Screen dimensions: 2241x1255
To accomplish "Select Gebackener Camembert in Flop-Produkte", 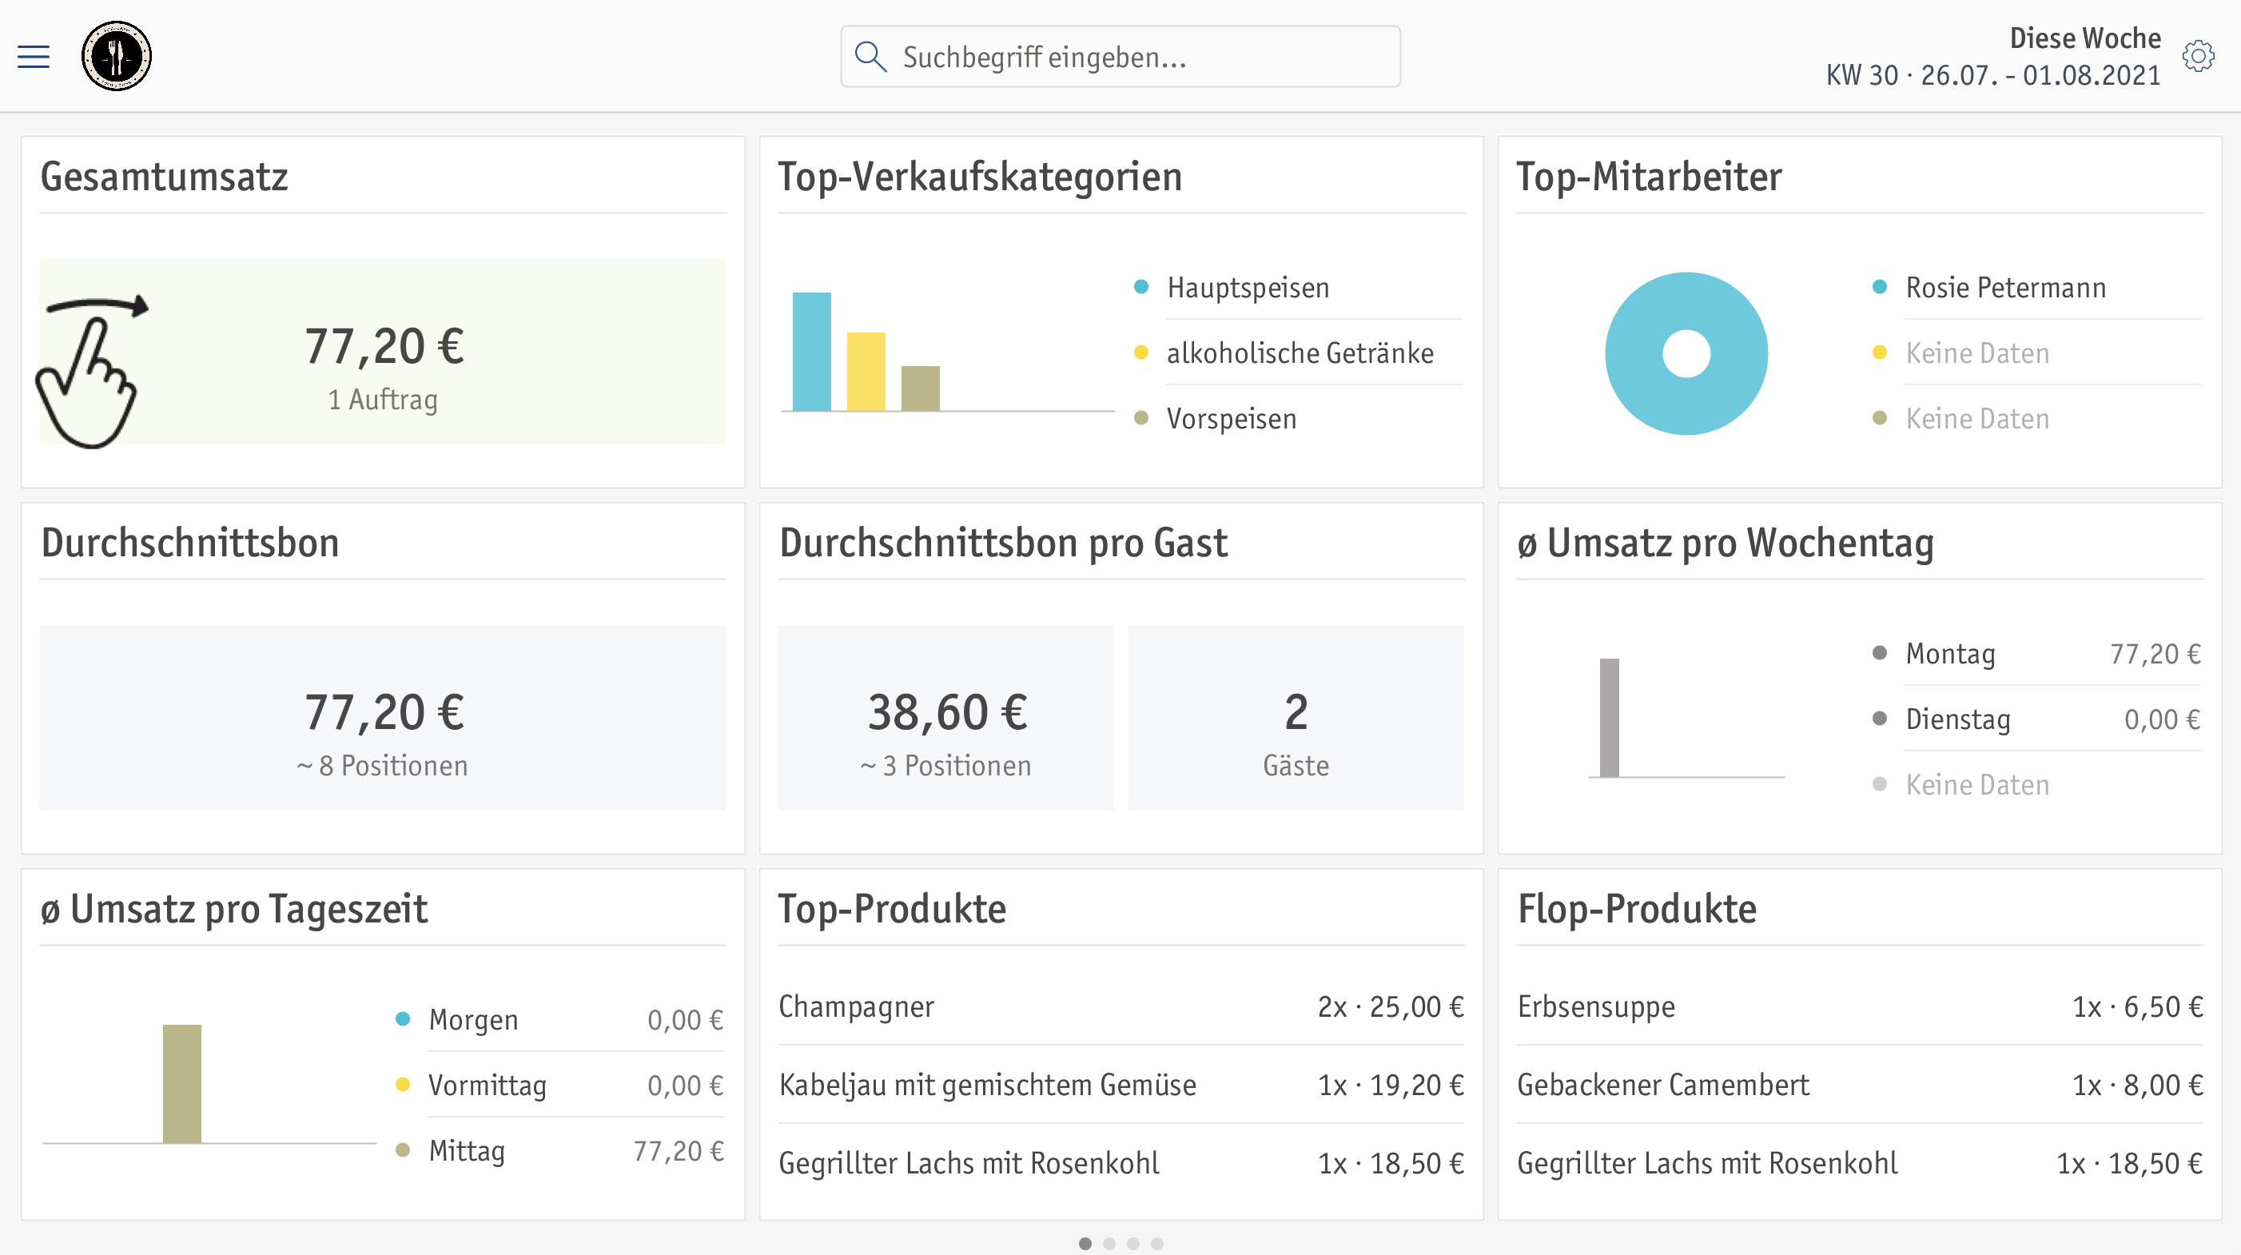I will (1860, 1085).
